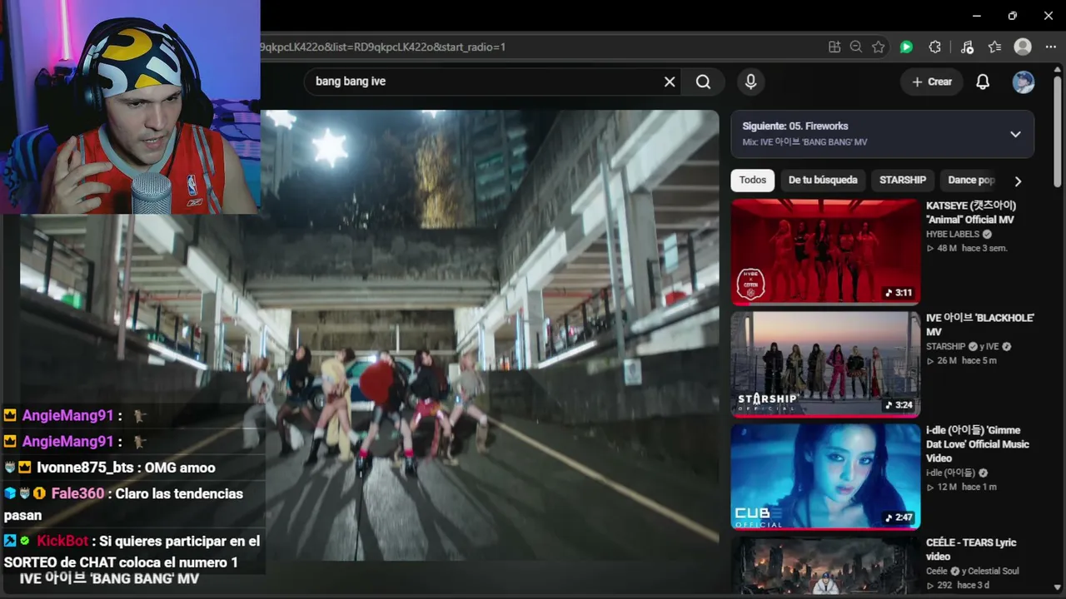Click the chat username Fale360
Viewport: 1066px width, 599px height.
coord(77,493)
